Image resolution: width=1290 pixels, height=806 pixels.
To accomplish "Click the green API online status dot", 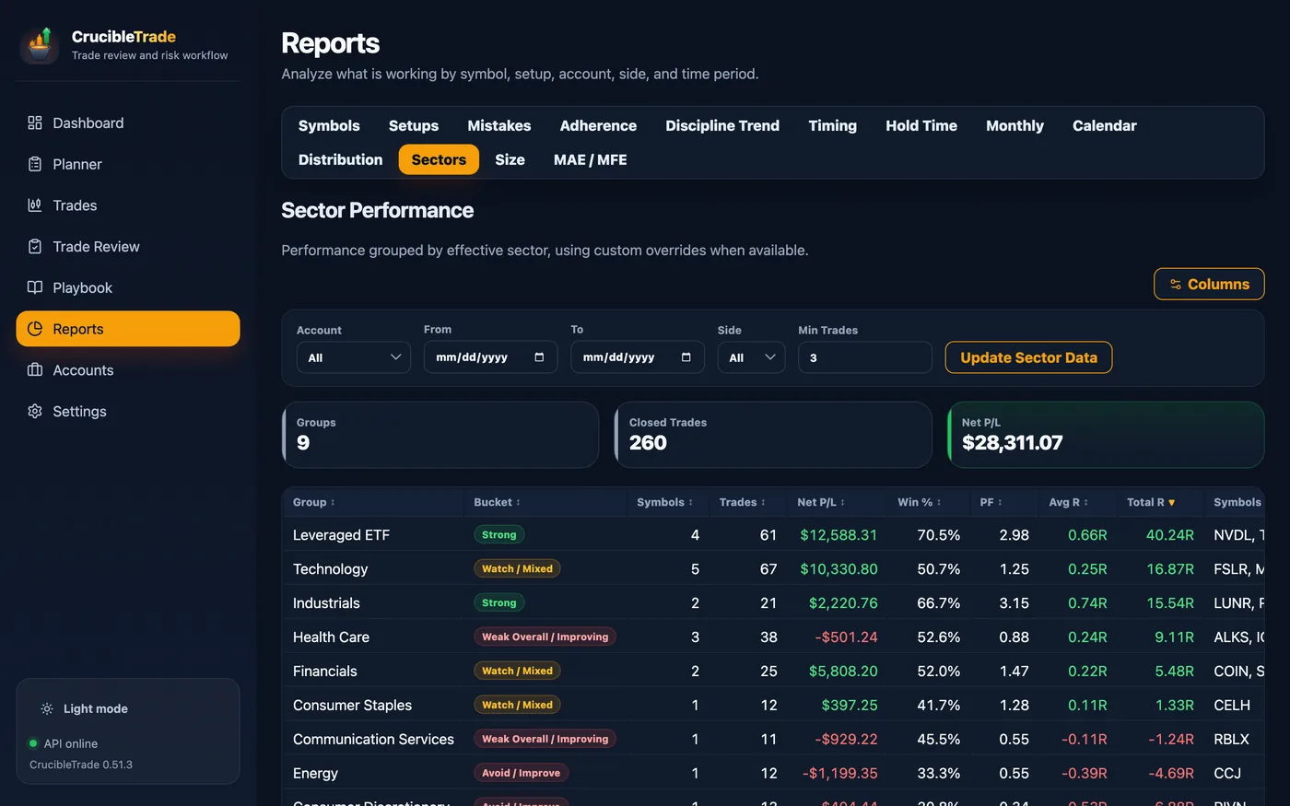I will click(x=34, y=743).
